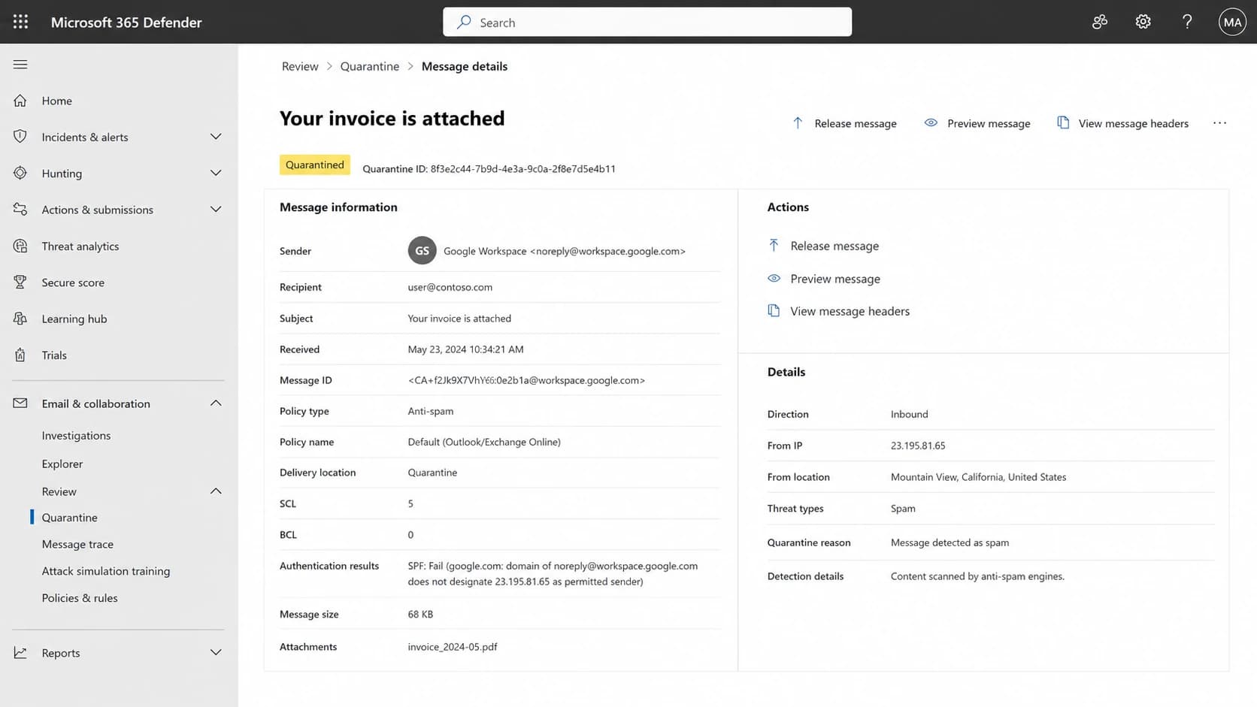The width and height of the screenshot is (1257, 707).
Task: Click the Actions panel View message headers icon
Action: [774, 310]
